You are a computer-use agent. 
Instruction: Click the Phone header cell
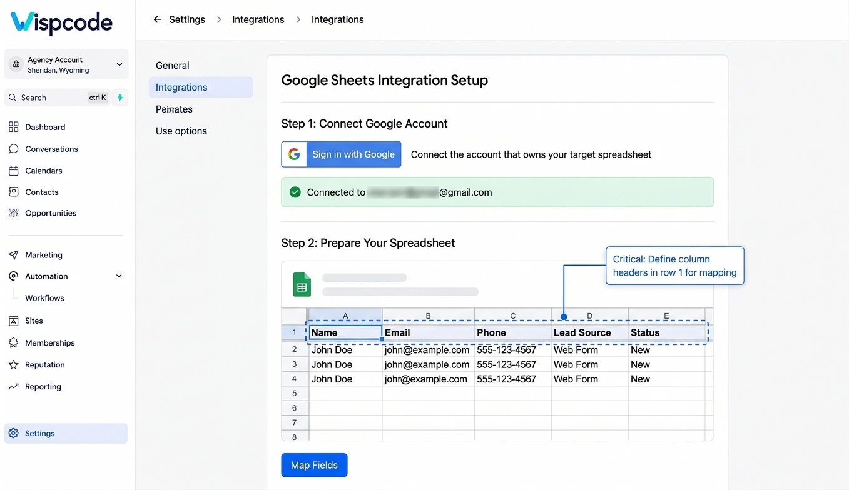(513, 332)
